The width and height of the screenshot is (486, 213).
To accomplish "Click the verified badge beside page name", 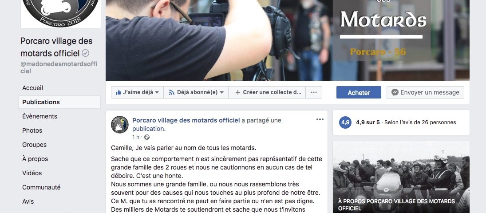I will click(86, 53).
